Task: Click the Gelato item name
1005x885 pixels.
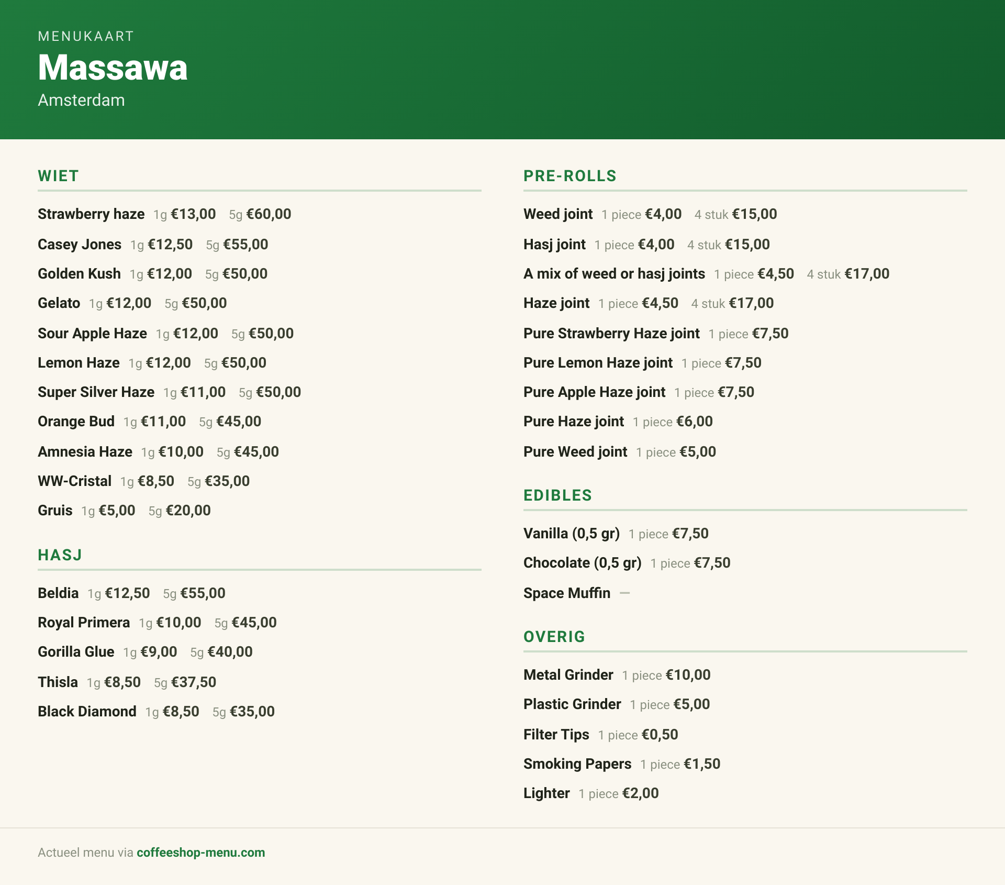Action: coord(59,303)
